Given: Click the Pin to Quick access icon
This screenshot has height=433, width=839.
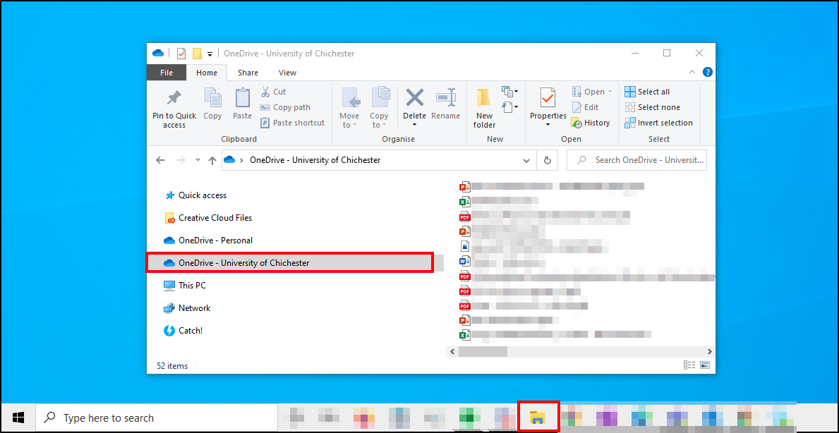Looking at the screenshot, I should pos(174,98).
